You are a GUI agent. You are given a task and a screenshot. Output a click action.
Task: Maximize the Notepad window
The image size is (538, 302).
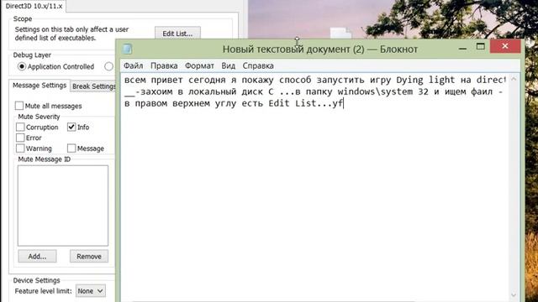click(x=480, y=47)
